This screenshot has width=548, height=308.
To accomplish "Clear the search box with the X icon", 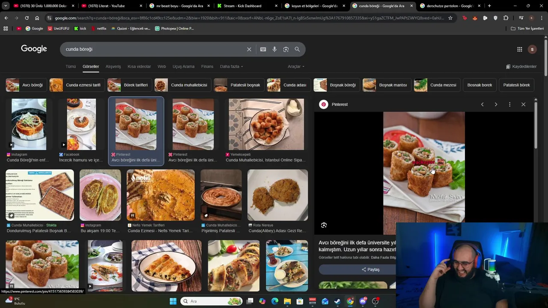I will point(249,49).
